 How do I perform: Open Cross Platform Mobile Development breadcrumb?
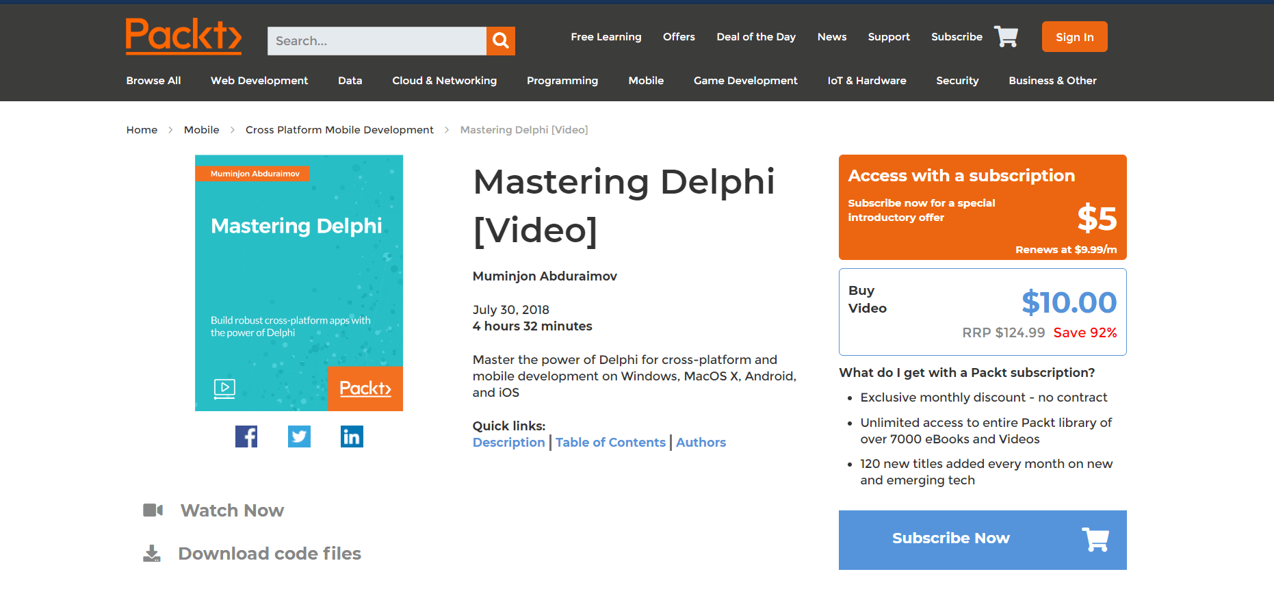339,130
